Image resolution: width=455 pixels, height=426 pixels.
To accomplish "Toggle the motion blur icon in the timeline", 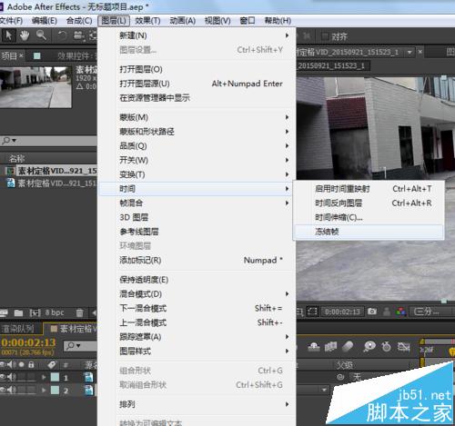I will [x=349, y=346].
